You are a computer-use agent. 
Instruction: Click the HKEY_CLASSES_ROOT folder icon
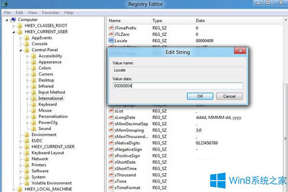20,26
